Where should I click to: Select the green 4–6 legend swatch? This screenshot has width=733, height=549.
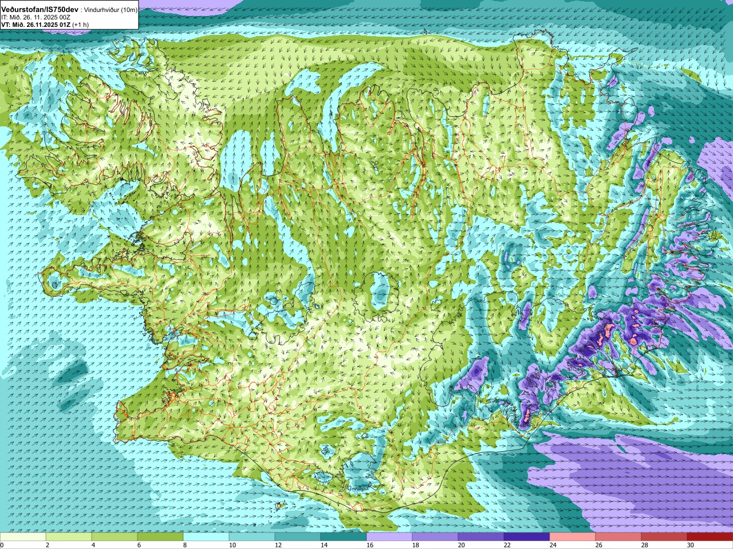coord(115,537)
